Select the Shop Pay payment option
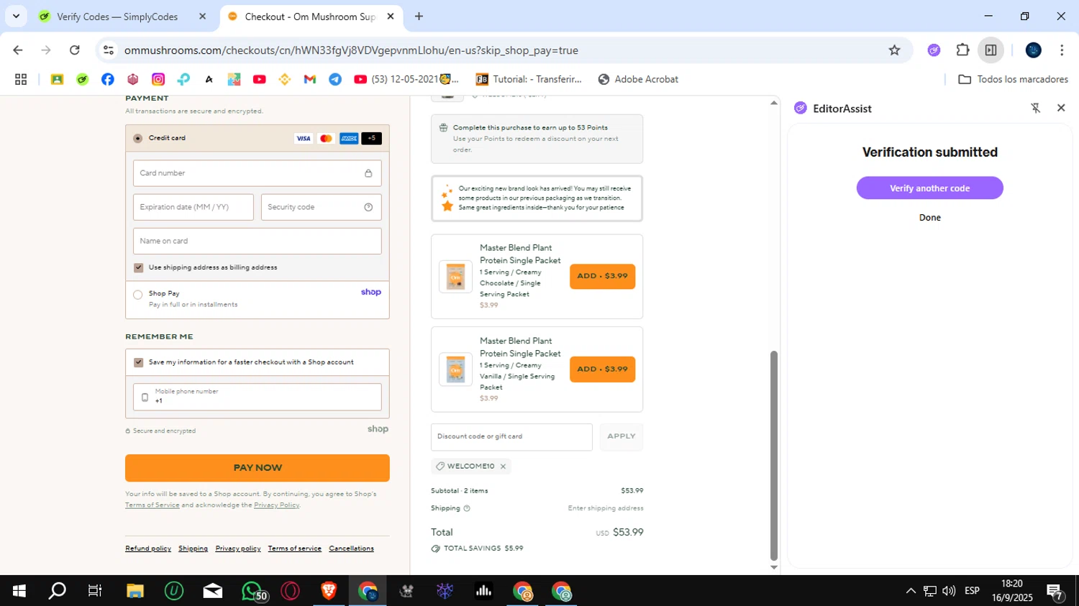The image size is (1079, 606). [137, 295]
